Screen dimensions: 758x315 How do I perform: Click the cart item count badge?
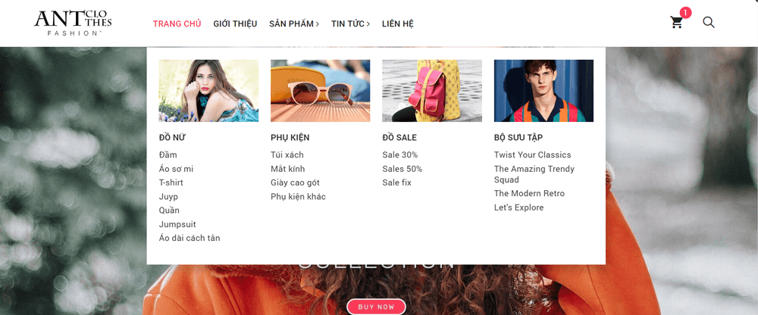685,13
